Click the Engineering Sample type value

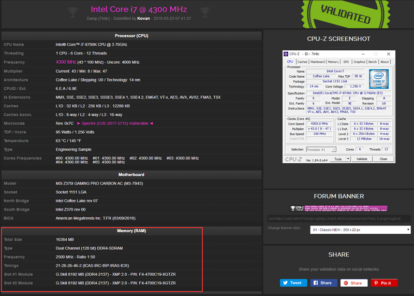pyautogui.click(x=73, y=149)
